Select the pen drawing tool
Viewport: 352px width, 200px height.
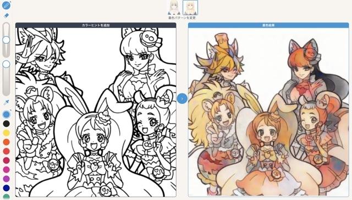[6, 5]
